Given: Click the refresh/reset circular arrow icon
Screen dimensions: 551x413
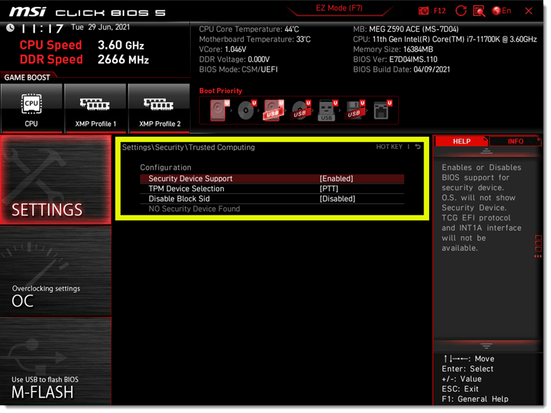Looking at the screenshot, I should point(460,11).
